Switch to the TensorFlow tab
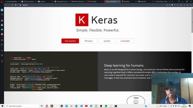193x108 pixels. [x=129, y=1]
